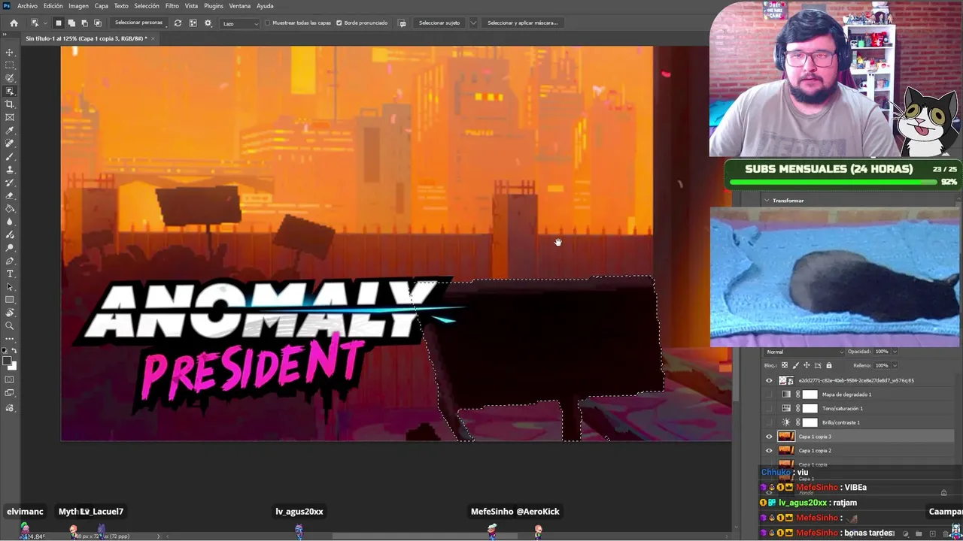Show all objects overlay
The width and height of the screenshot is (963, 541).
pos(193,23)
